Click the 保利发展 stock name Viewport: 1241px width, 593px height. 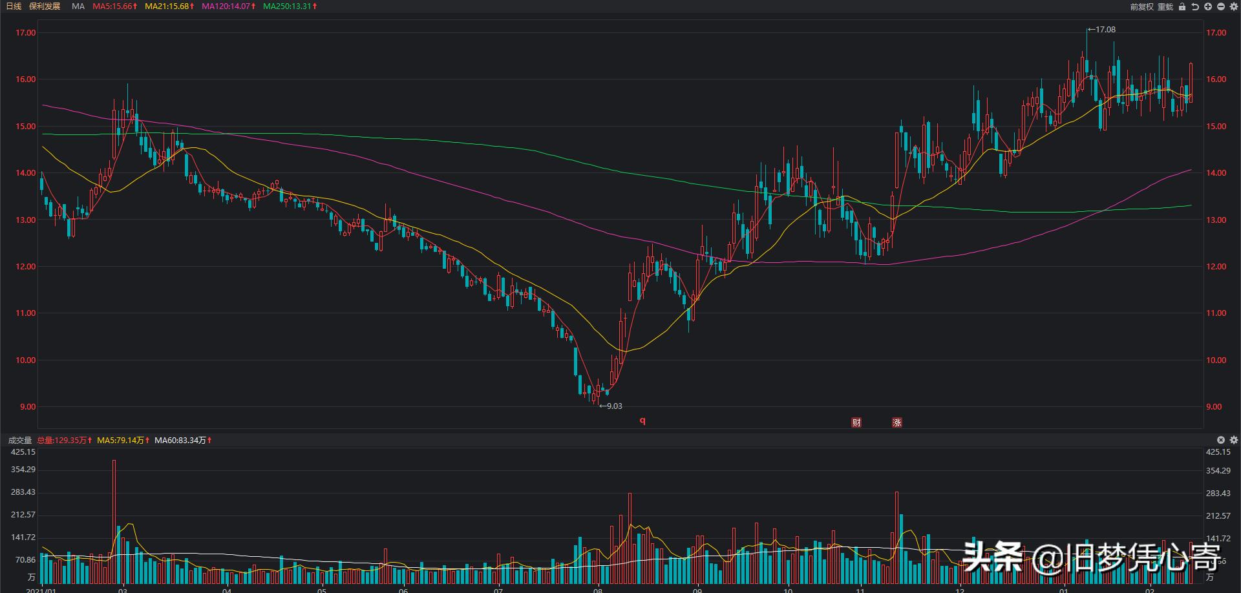tap(45, 6)
